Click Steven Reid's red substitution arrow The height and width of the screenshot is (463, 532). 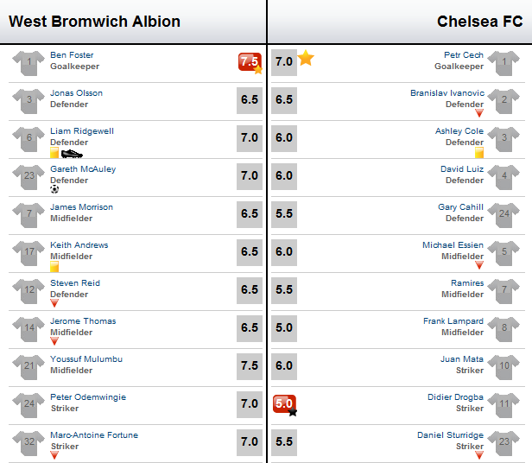(x=54, y=303)
